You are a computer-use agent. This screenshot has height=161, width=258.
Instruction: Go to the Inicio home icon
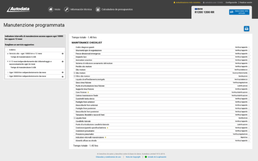pyautogui.click(x=51, y=9)
